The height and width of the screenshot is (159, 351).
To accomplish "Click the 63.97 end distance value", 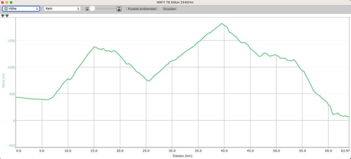I will click(x=346, y=151).
